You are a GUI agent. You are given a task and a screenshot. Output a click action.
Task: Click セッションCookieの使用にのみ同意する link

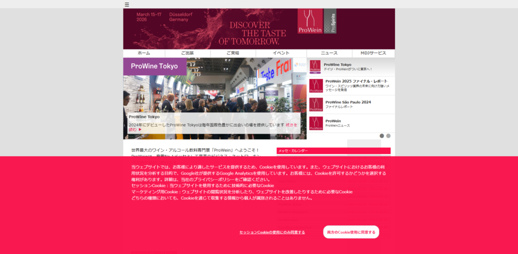(x=272, y=232)
